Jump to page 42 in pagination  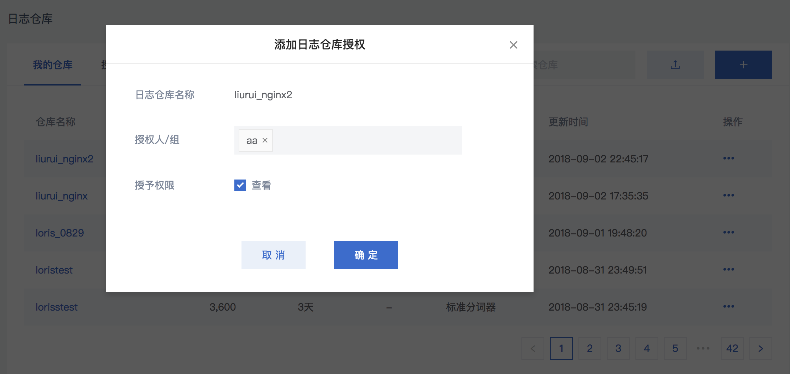coord(732,348)
